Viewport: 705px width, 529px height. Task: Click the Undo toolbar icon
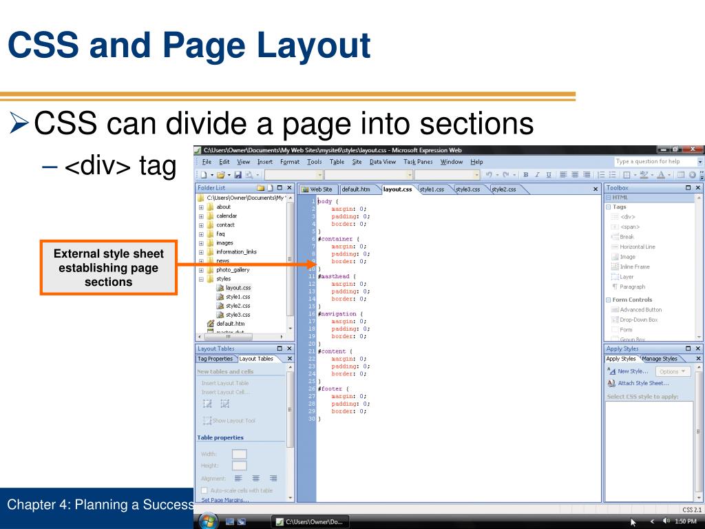pos(490,174)
